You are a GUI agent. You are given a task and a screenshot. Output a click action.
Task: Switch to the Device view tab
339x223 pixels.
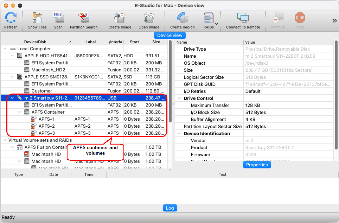click(170, 35)
